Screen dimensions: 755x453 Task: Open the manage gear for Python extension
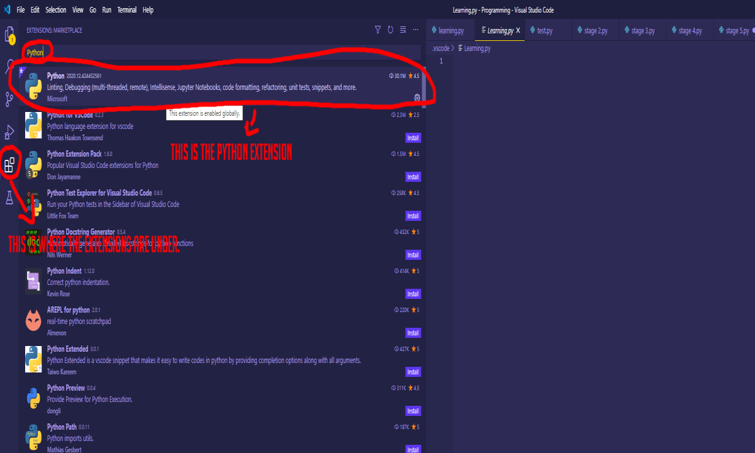click(417, 98)
